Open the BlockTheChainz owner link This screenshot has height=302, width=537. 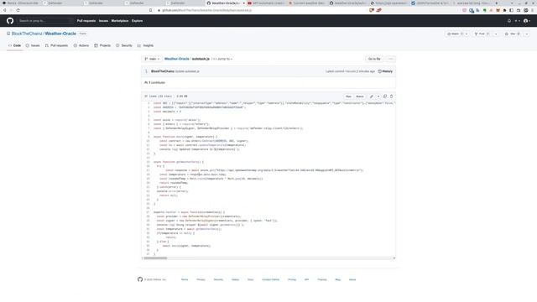click(27, 34)
